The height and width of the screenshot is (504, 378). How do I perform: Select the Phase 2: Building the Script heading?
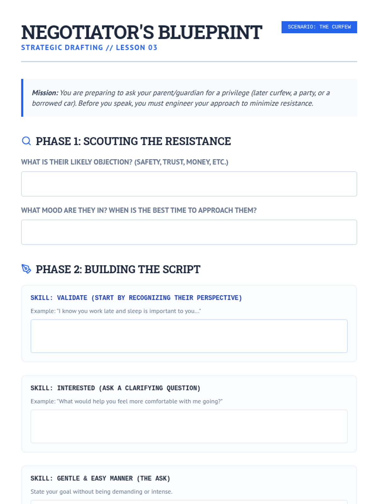118,269
